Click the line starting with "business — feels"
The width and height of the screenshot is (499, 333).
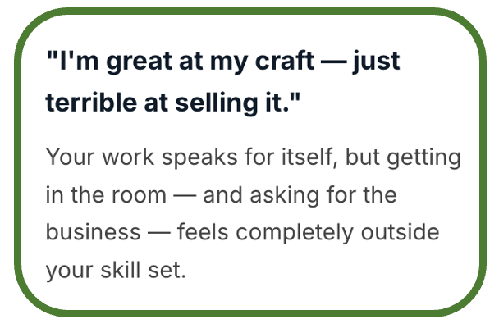tap(242, 232)
